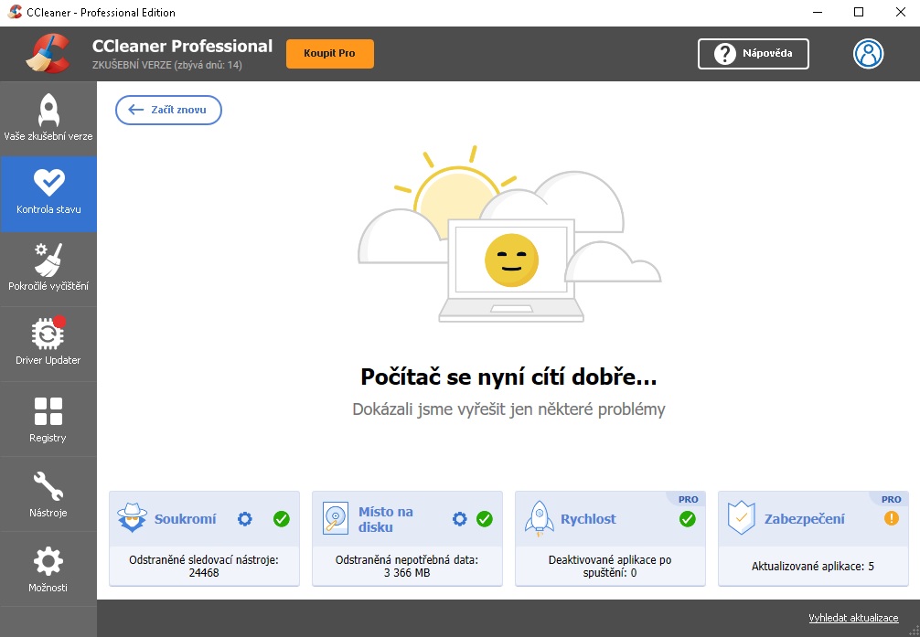
Task: Click Vyhledat aktualizace link
Action: pos(853,618)
